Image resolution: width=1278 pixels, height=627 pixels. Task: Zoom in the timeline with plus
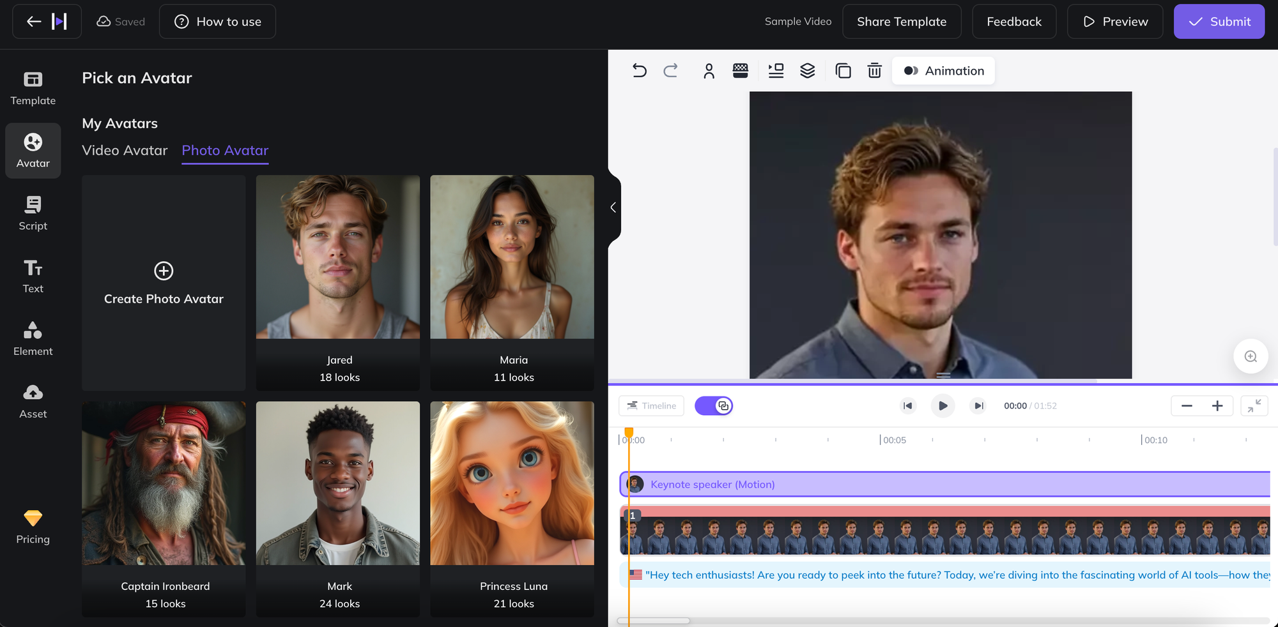pos(1217,406)
